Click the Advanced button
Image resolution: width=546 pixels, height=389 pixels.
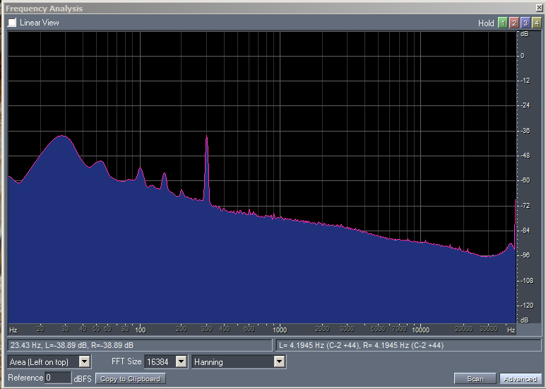(x=521, y=379)
